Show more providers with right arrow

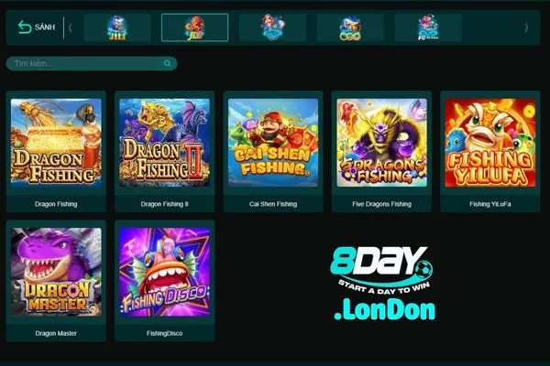click(526, 27)
